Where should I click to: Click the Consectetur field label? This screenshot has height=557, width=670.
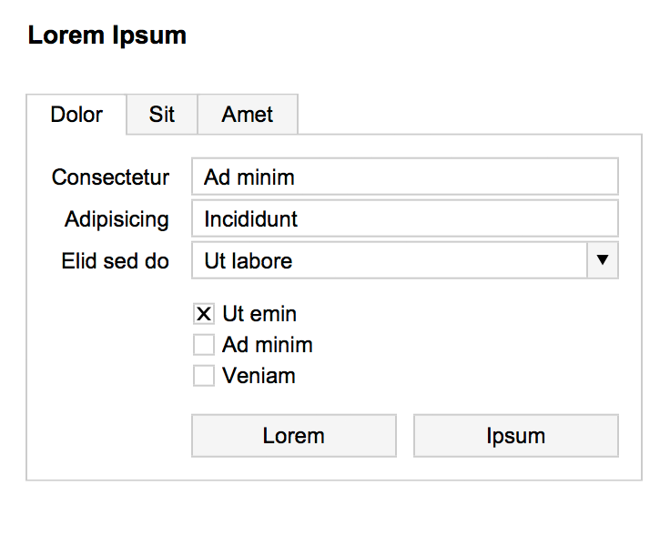click(110, 177)
